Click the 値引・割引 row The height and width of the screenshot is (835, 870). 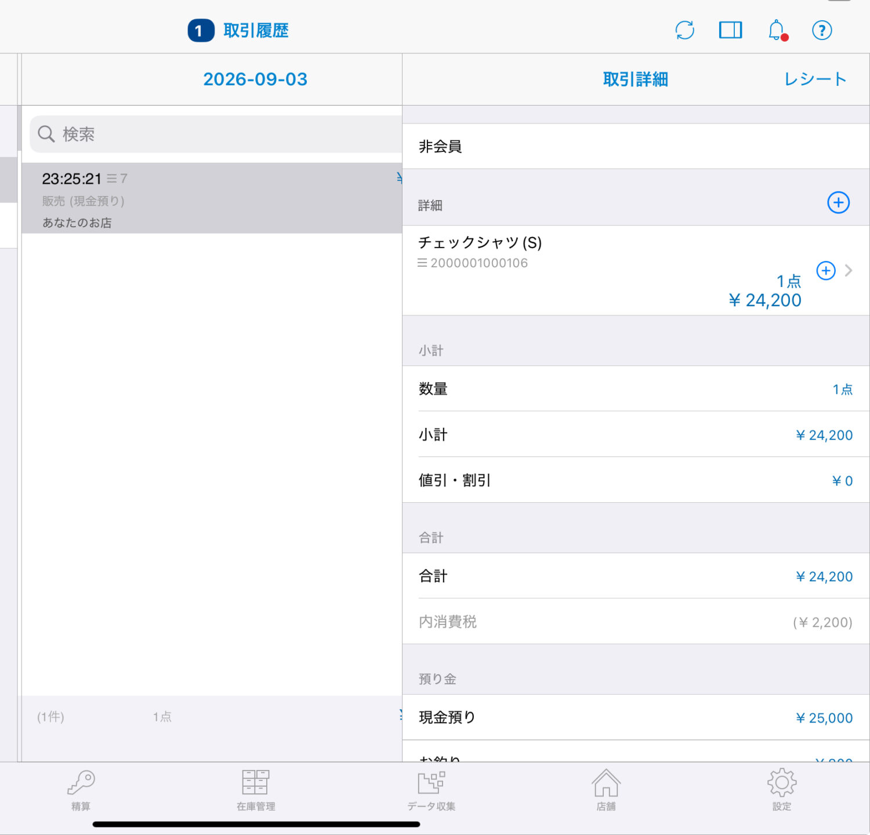[x=636, y=480]
